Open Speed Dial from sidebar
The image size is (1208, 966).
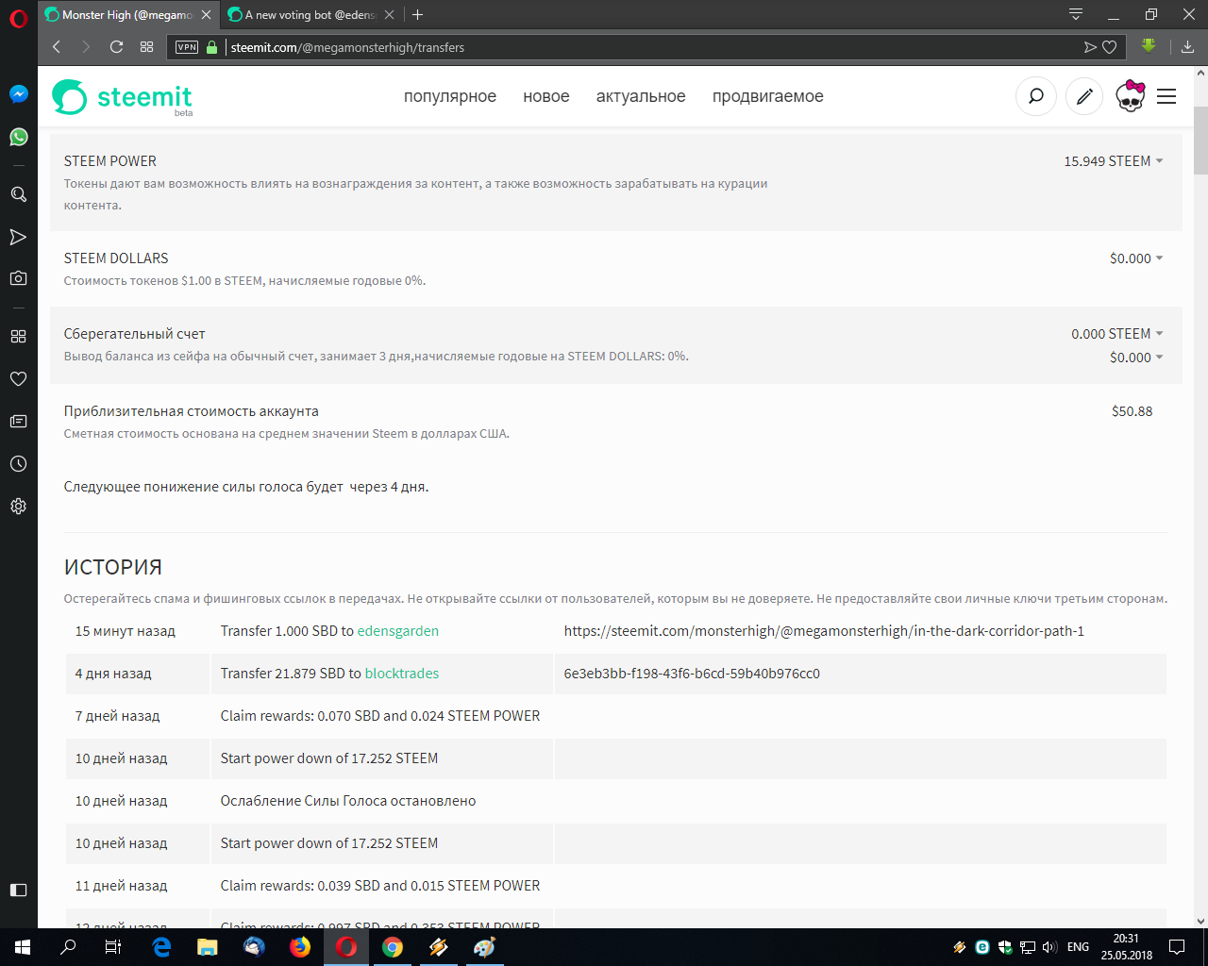18,336
